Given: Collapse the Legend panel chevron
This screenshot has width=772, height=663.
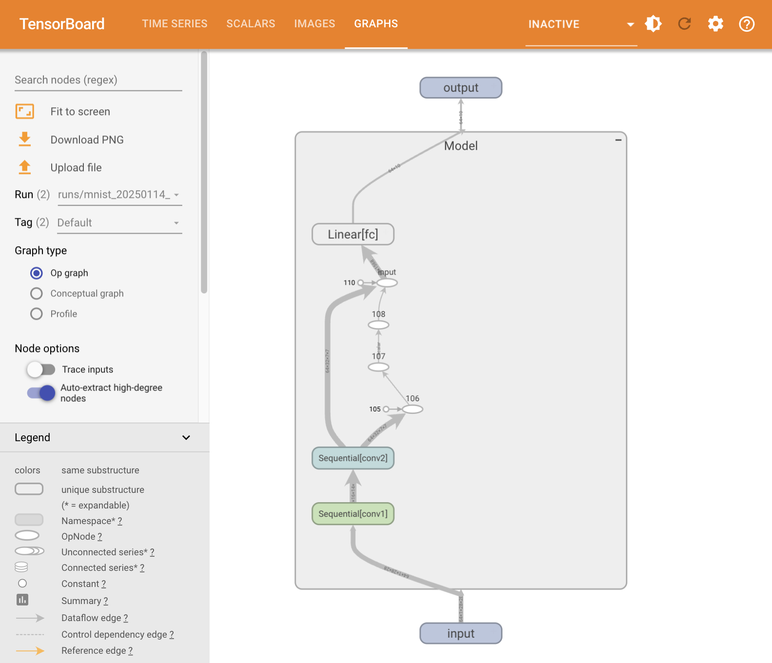Looking at the screenshot, I should click(186, 438).
